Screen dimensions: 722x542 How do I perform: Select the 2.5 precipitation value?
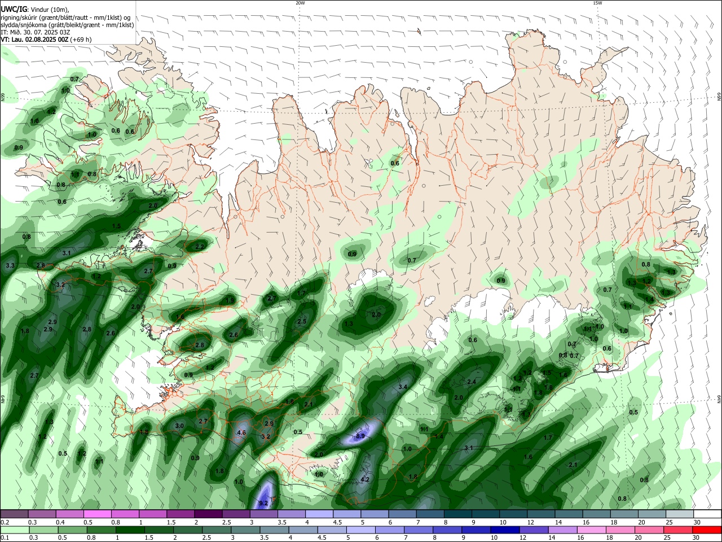click(x=302, y=321)
